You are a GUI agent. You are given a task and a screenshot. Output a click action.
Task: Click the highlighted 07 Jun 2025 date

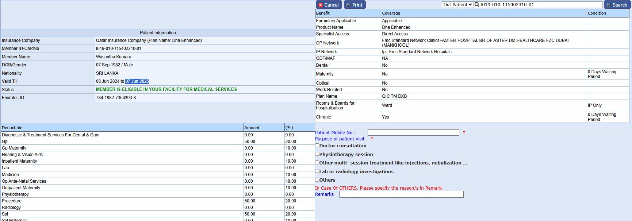pos(137,81)
